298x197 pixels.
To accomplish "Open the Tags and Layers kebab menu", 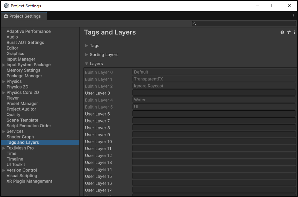I will pyautogui.click(x=295, y=32).
